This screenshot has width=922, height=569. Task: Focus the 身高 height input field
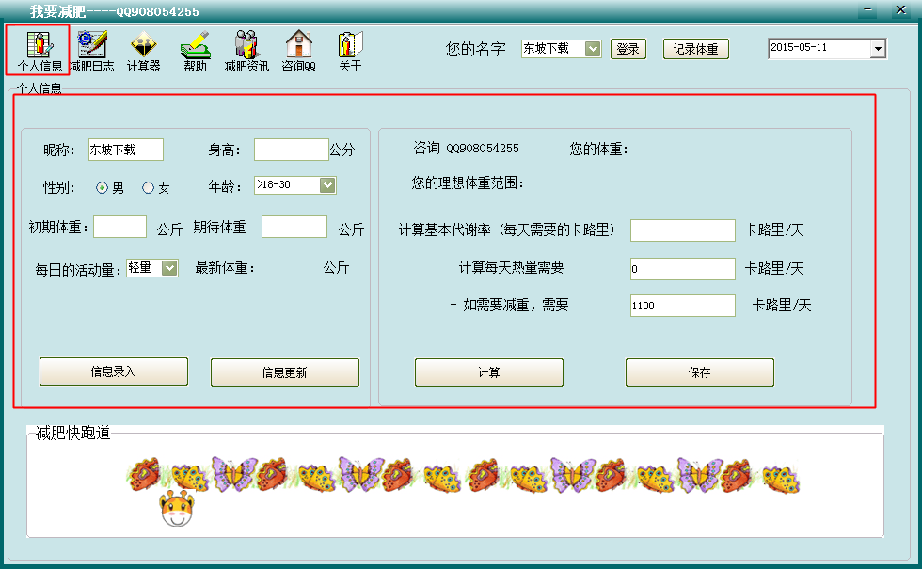[x=291, y=150]
